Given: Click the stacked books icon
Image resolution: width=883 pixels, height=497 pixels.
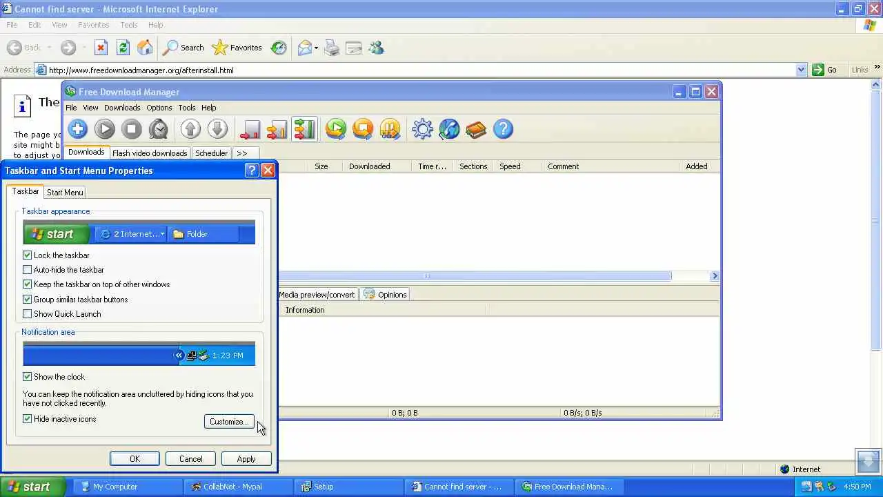Looking at the screenshot, I should tap(476, 129).
